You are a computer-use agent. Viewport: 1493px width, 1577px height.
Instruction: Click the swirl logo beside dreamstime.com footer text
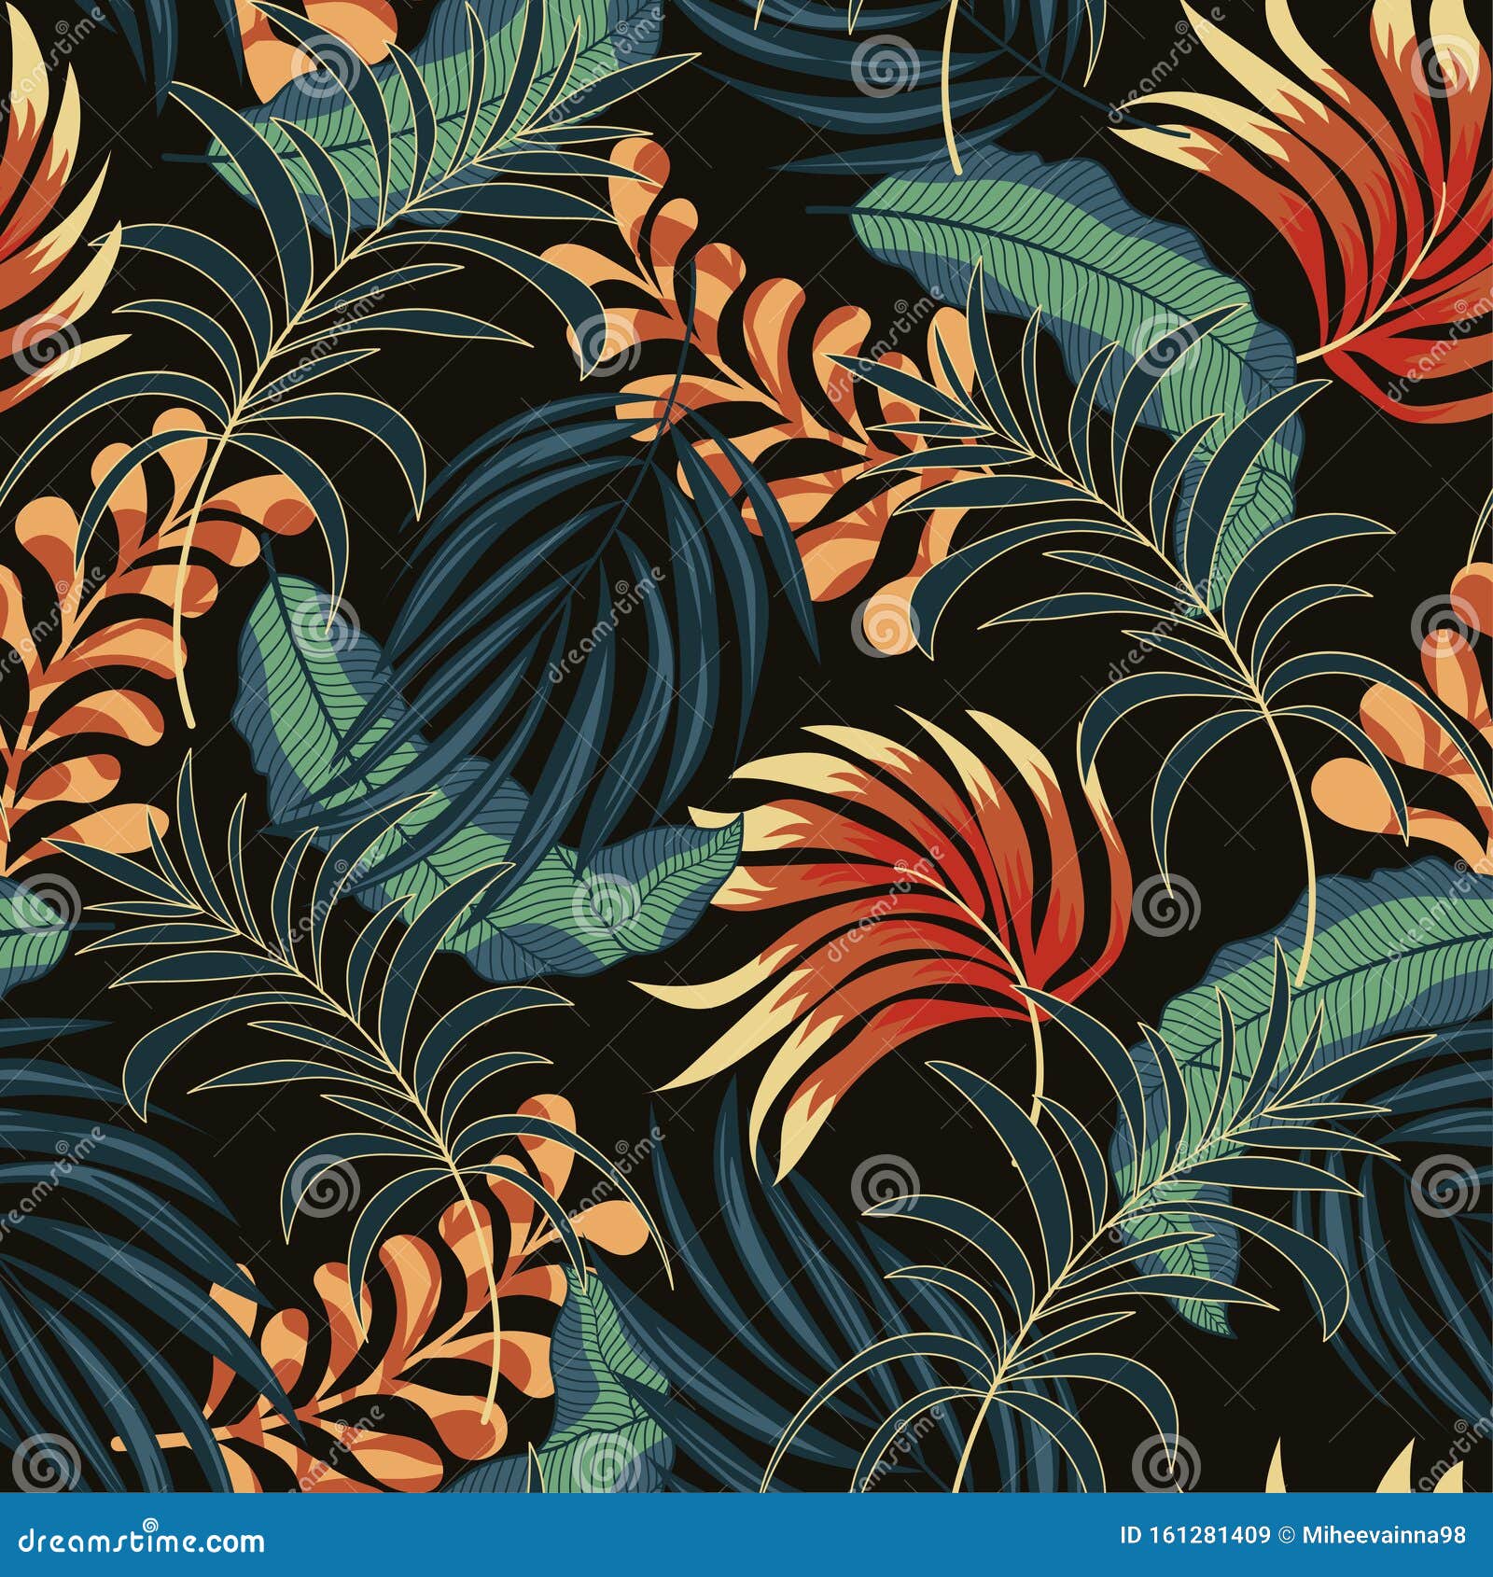149,1523
